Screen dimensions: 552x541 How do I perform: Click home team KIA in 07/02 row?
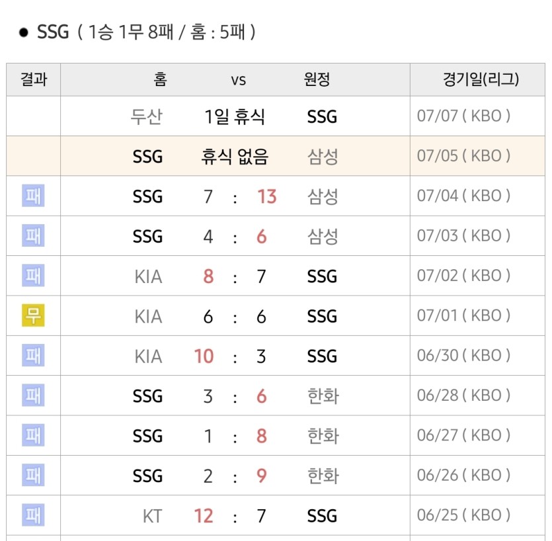[x=148, y=276]
